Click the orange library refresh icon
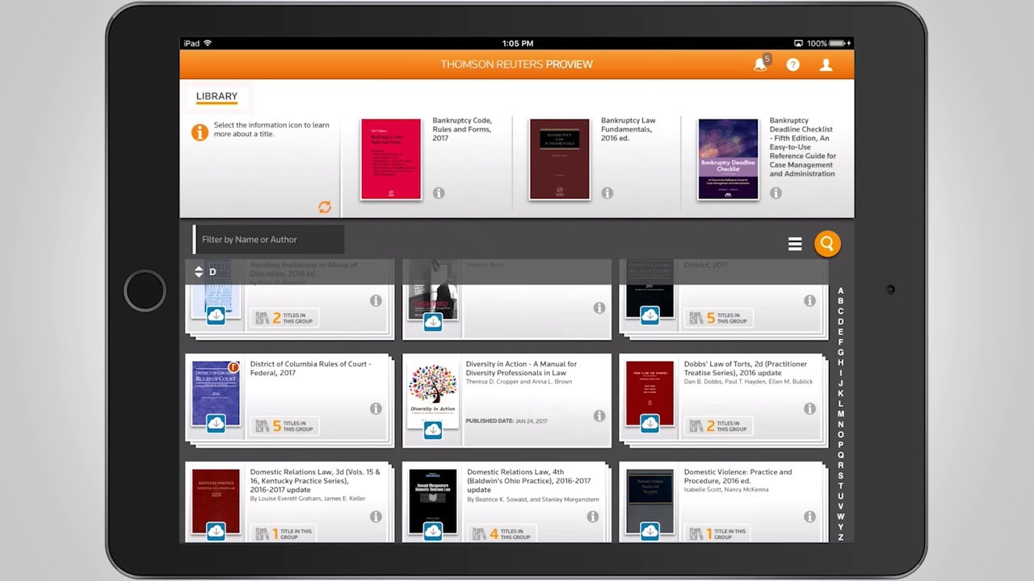Screen dimensions: 1034x581 pyautogui.click(x=325, y=207)
